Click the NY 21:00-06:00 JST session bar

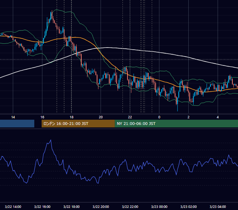pyautogui.click(x=176, y=124)
